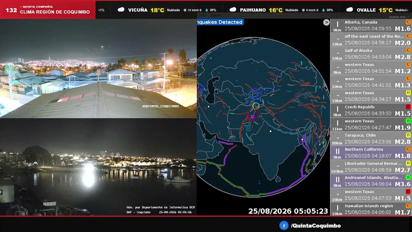Click the cloud icon next to Paihuano
This screenshot has width=412, height=232.
233,10
